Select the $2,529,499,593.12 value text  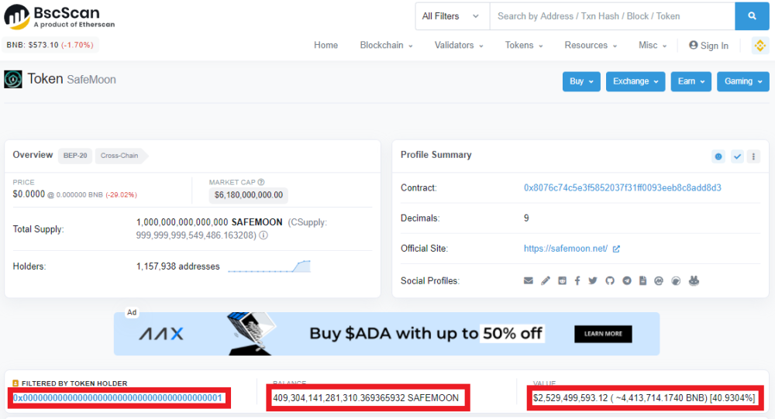(x=570, y=398)
